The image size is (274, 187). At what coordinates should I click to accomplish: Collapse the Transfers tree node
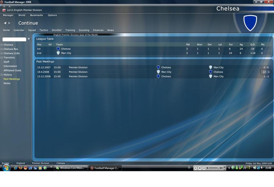2,58
